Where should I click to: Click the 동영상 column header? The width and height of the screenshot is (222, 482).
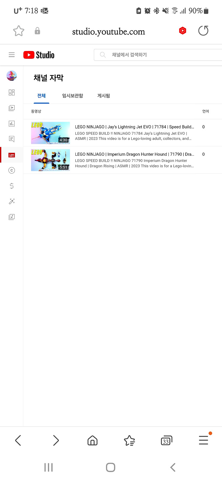click(x=36, y=111)
